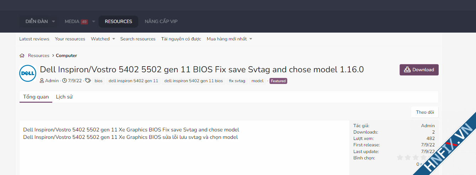Open the Nâng cấp VIP menu item
The width and height of the screenshot is (476, 175).
coord(161,22)
